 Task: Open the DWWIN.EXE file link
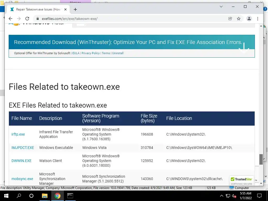coord(21,161)
